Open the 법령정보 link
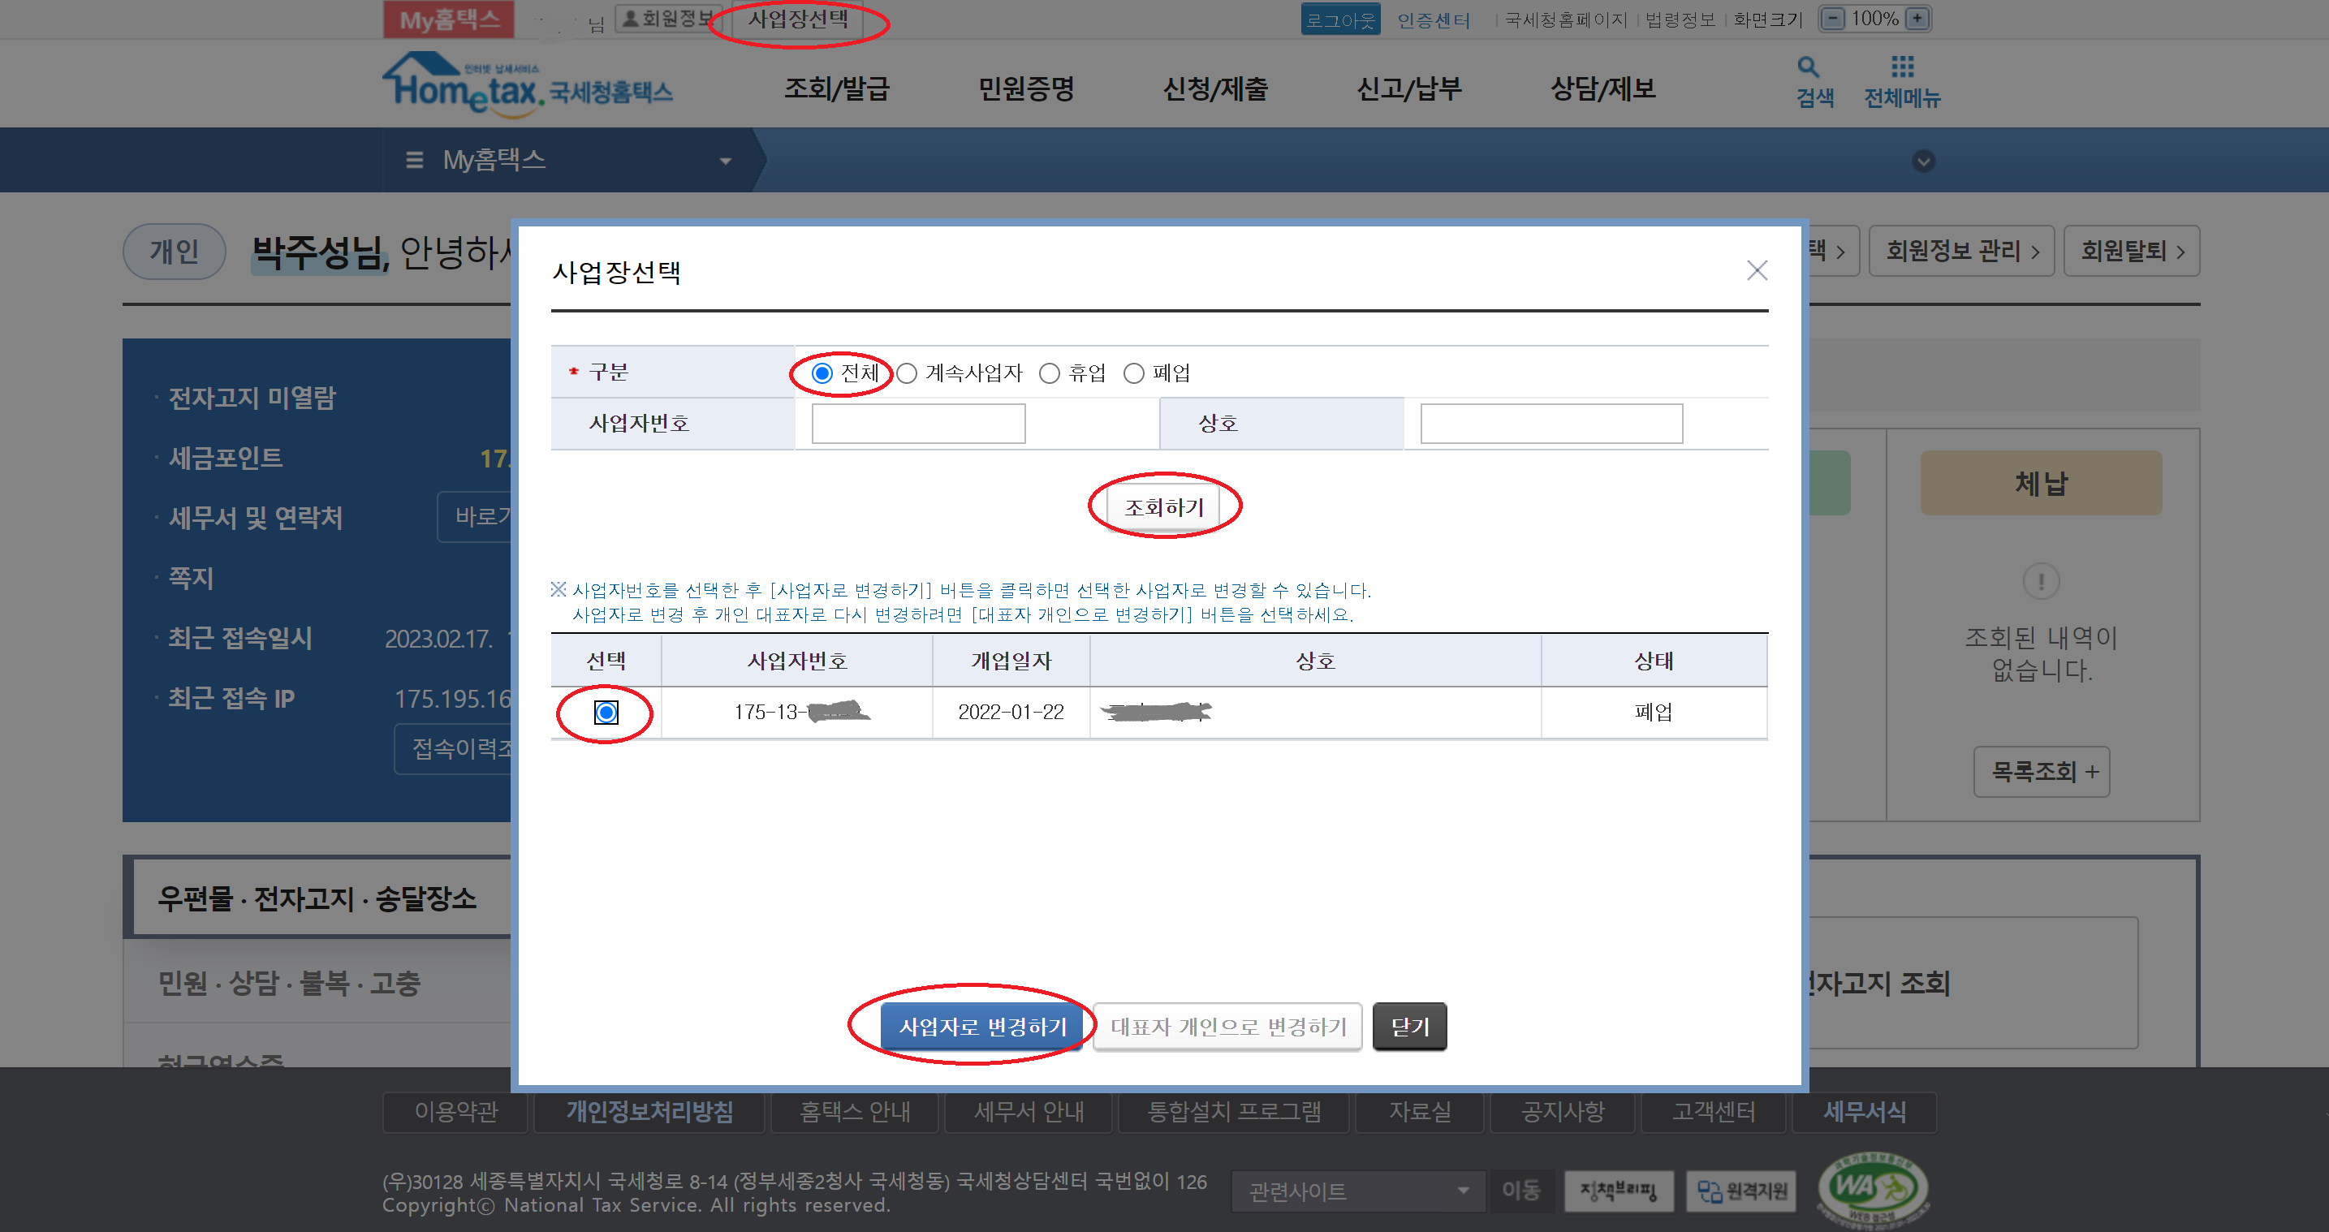 [x=1680, y=20]
